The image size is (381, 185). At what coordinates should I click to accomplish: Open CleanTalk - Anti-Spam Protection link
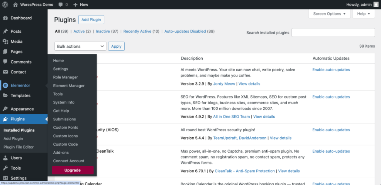[245, 171]
